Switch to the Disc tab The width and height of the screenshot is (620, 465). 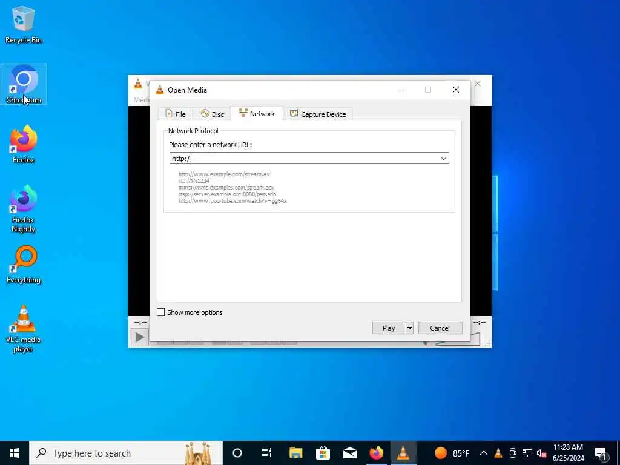213,114
